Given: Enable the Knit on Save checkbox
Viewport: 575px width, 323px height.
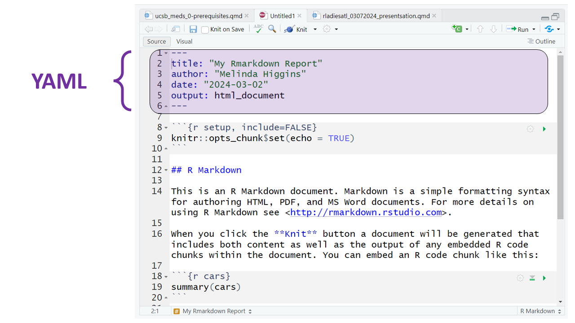Looking at the screenshot, I should [205, 30].
